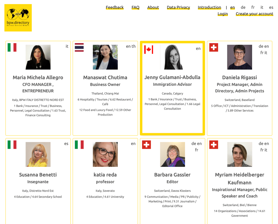Open the Data Privacy link
Image resolution: width=278 pixels, height=224 pixels.
(178, 7)
